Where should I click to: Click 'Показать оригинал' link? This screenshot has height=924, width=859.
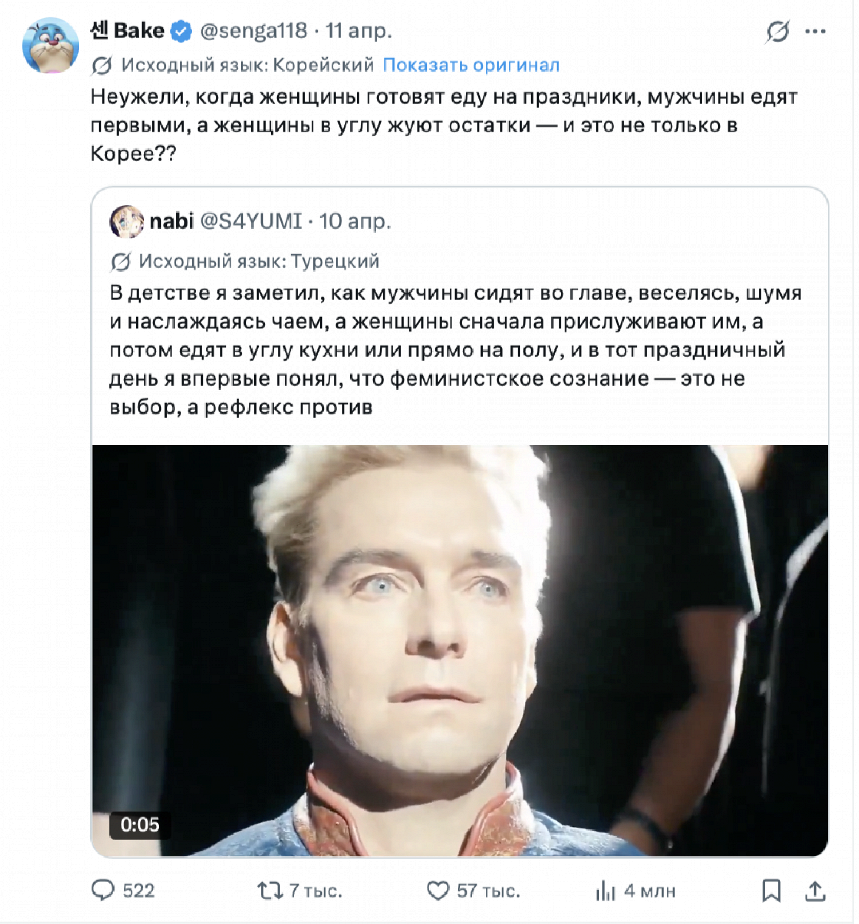click(x=471, y=65)
